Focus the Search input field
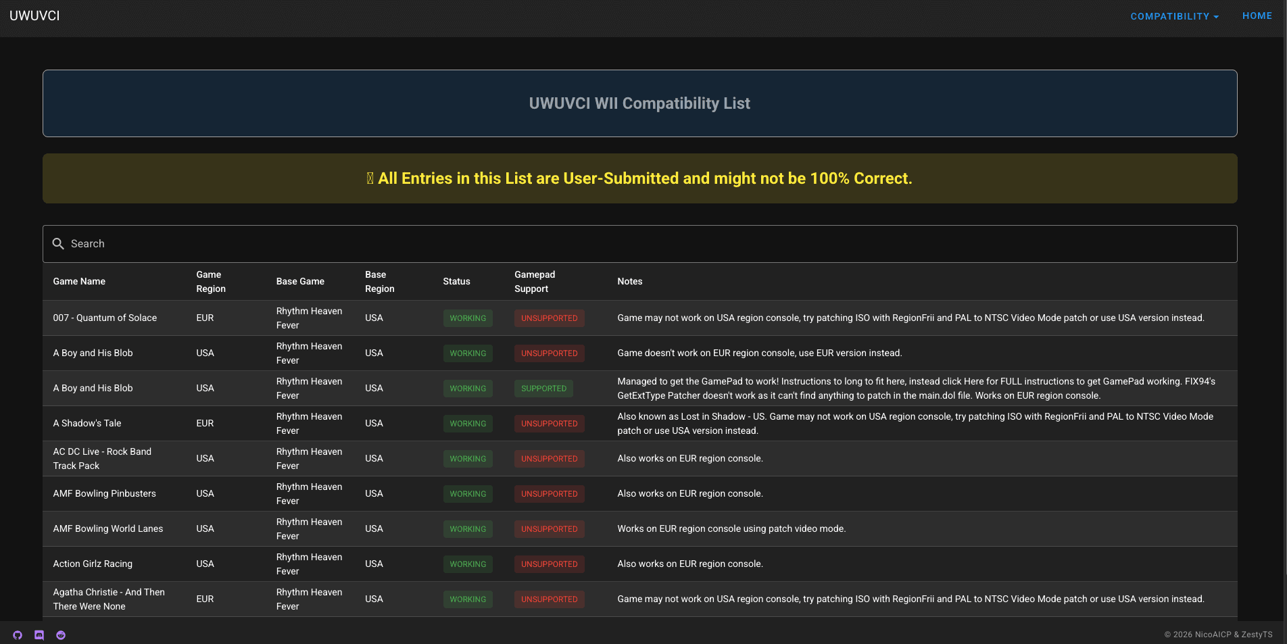This screenshot has width=1287, height=644. (639, 244)
